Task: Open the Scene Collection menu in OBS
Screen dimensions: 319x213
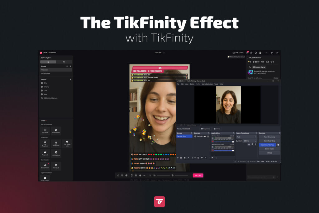Action: [207, 84]
